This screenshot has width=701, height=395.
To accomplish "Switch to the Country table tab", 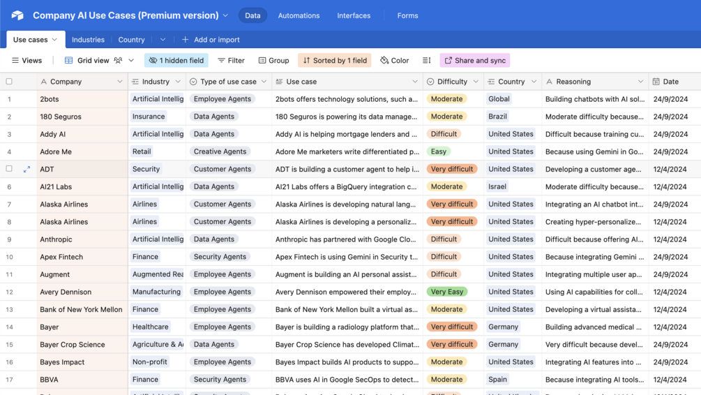I will click(x=131, y=39).
